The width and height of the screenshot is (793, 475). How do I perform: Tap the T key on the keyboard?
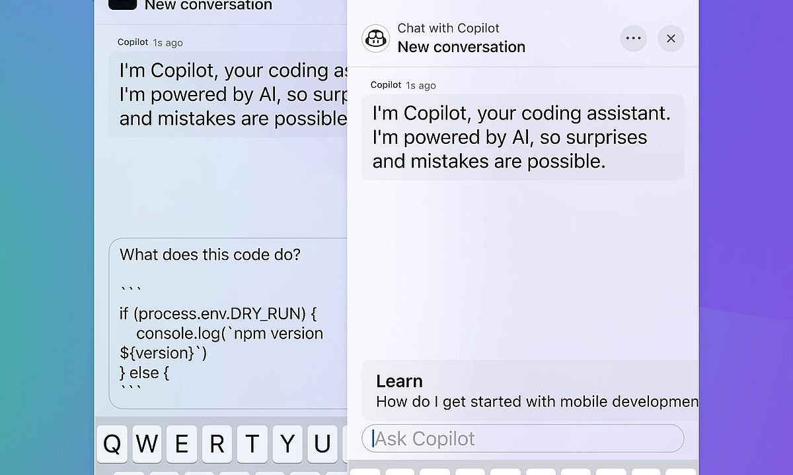click(x=252, y=444)
